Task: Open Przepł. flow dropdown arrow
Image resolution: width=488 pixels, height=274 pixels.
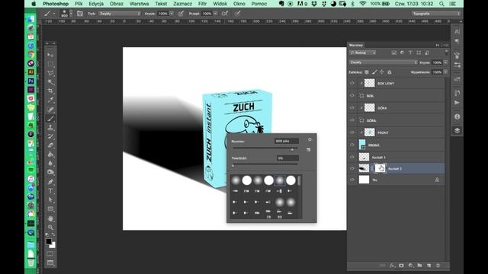Action: pyautogui.click(x=215, y=14)
